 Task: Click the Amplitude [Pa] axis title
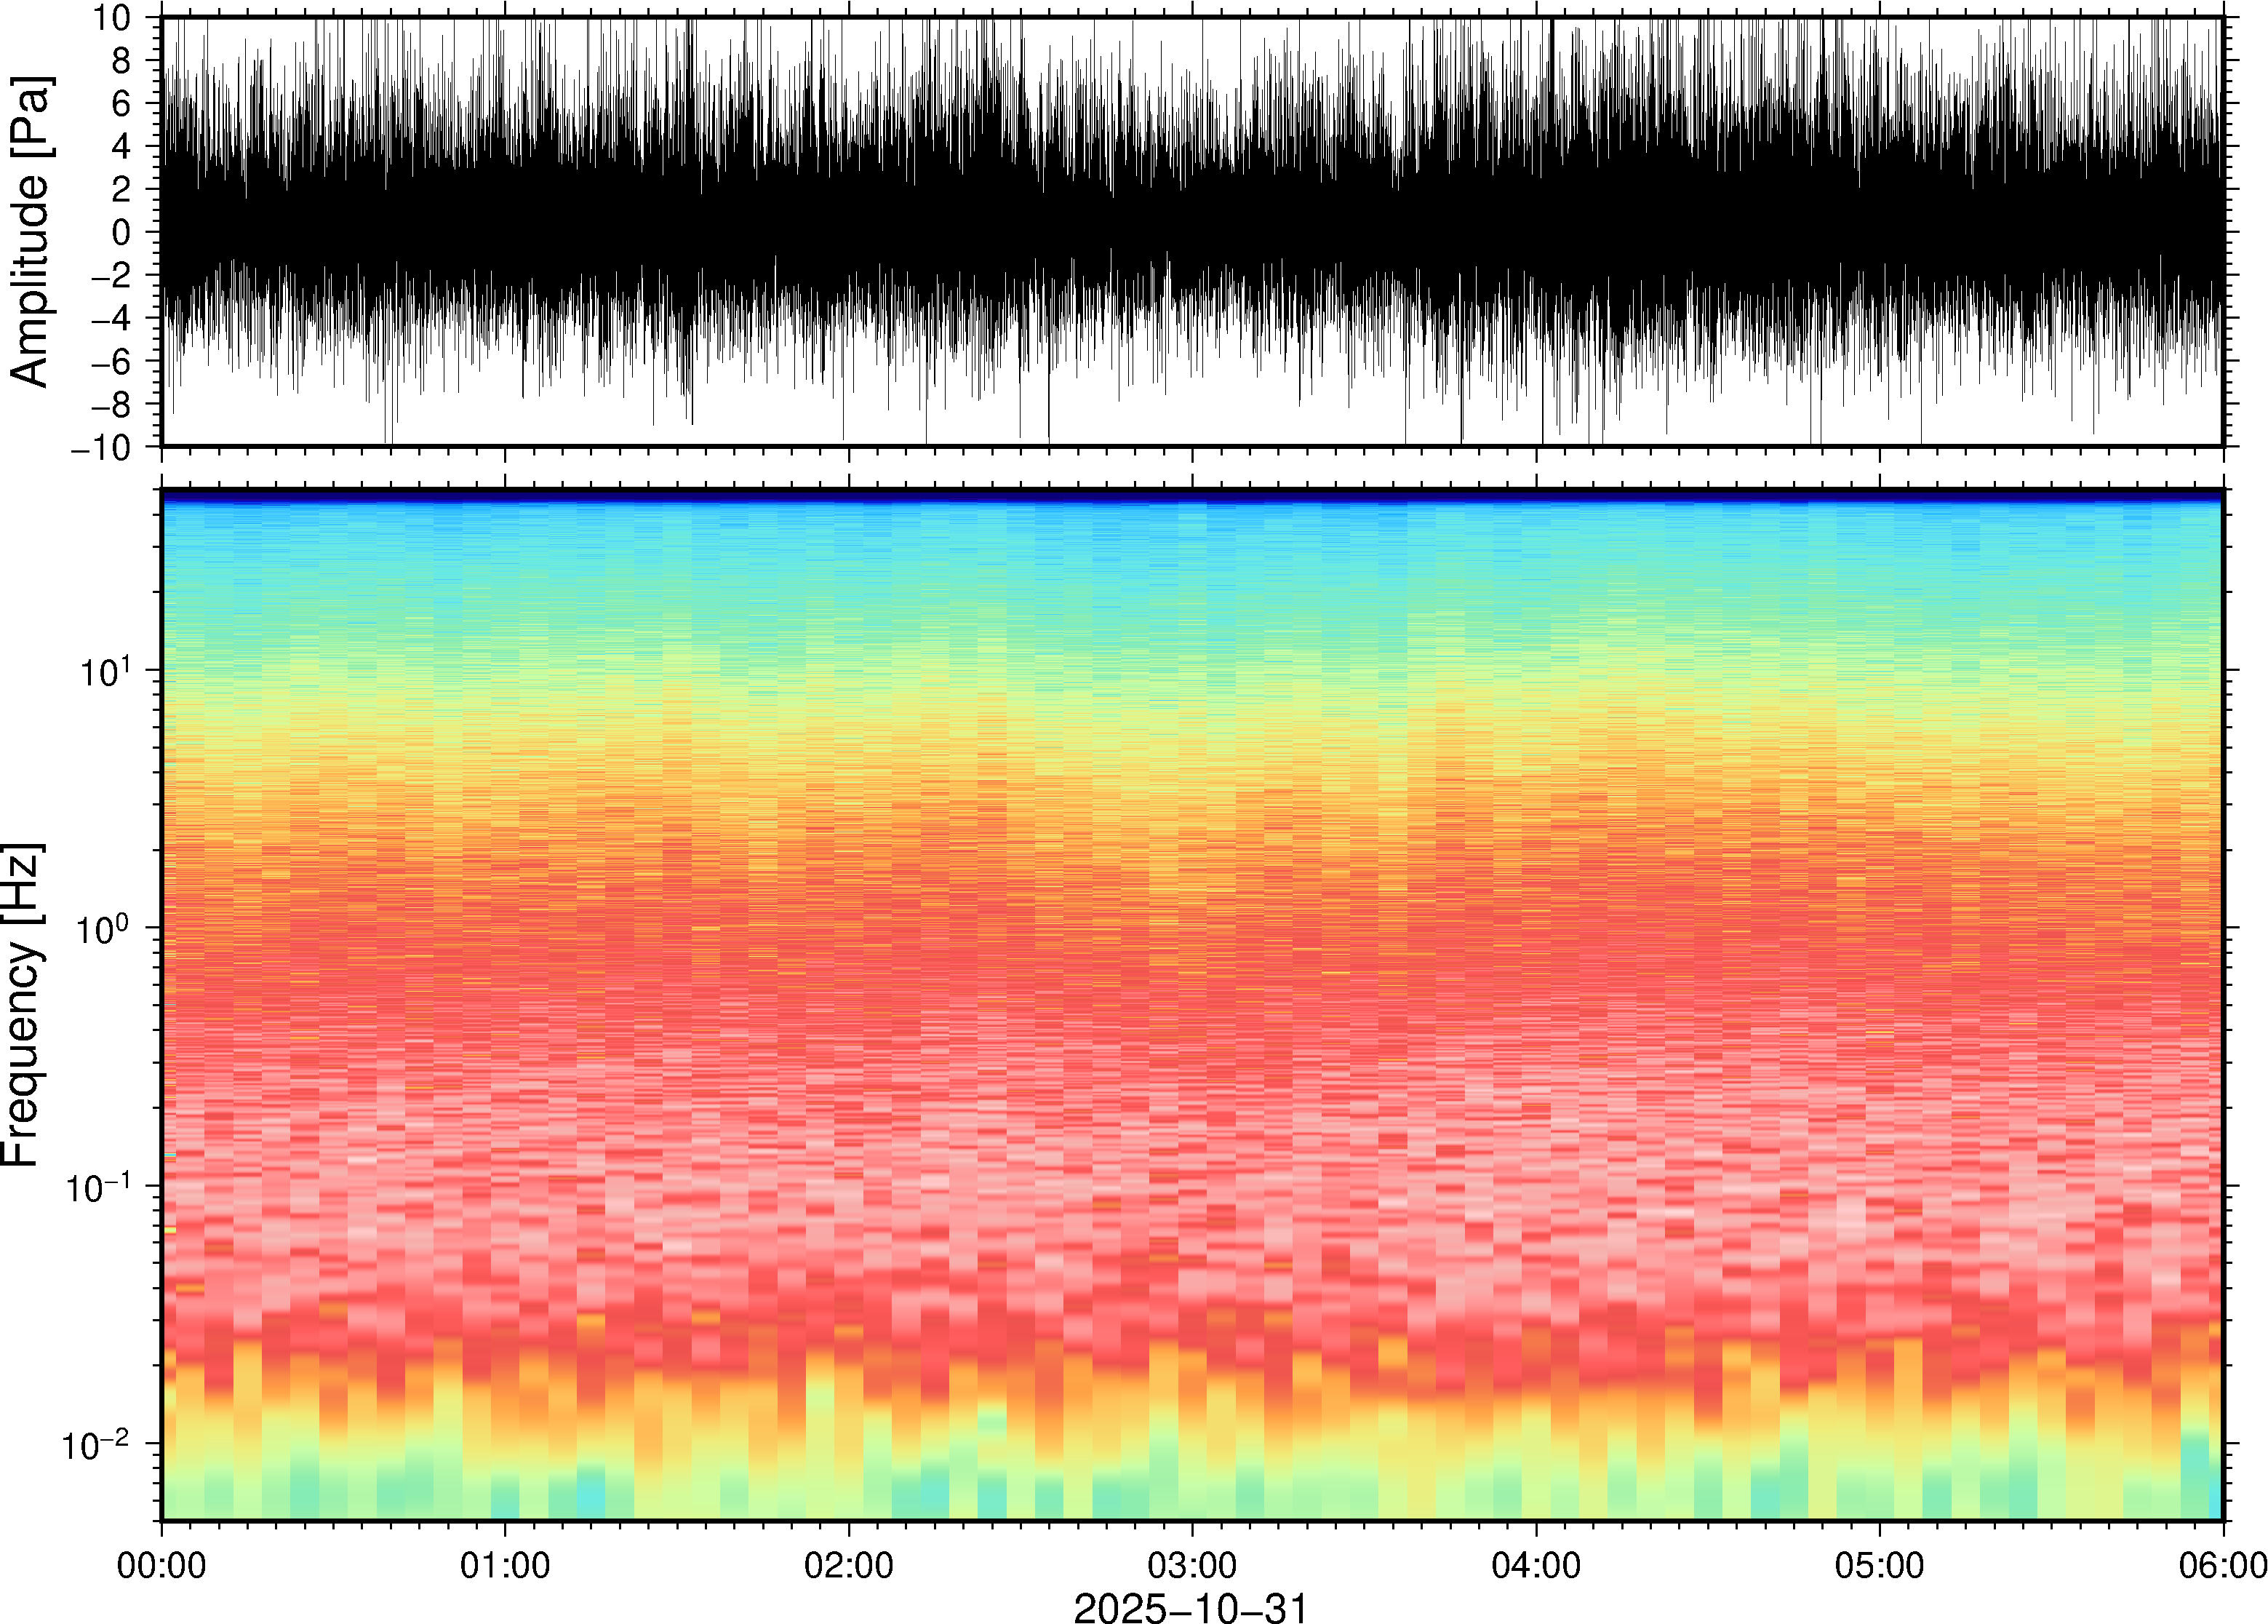[30, 232]
